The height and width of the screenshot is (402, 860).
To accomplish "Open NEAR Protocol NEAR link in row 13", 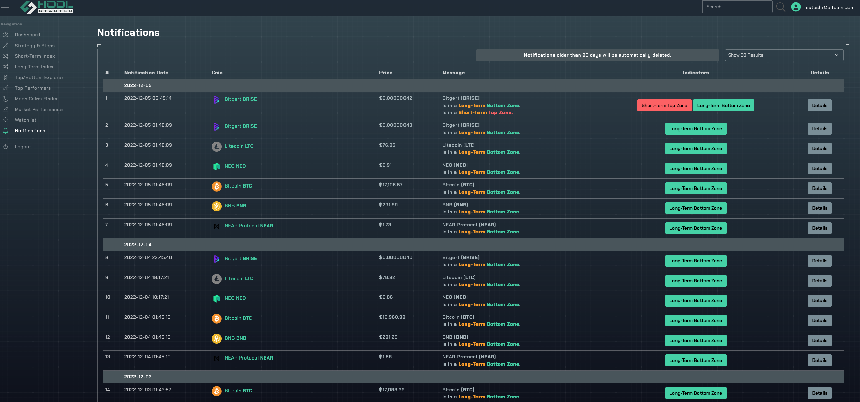I will click(249, 358).
